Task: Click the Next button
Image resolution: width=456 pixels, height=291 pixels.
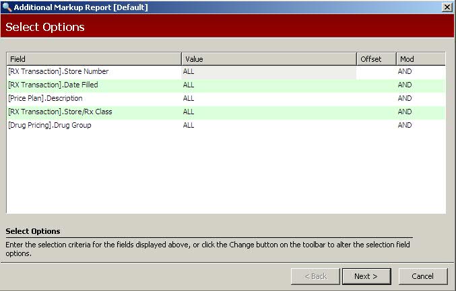Action: tap(366, 276)
